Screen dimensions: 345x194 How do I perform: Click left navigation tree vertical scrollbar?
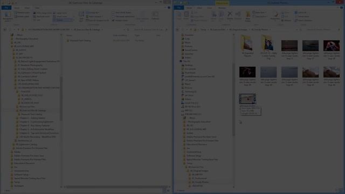click(x=61, y=99)
